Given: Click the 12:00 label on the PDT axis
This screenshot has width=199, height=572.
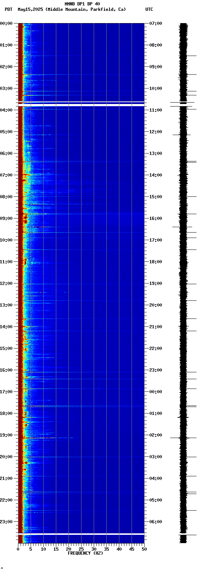Looking at the screenshot, I should pos(6,283).
